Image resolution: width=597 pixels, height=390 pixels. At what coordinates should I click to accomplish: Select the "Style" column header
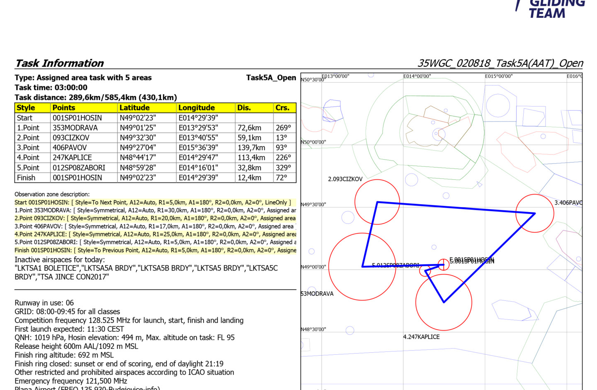pos(26,108)
